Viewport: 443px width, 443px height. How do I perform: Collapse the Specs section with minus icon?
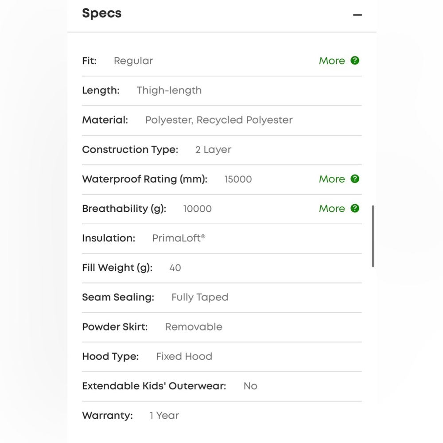click(x=358, y=15)
